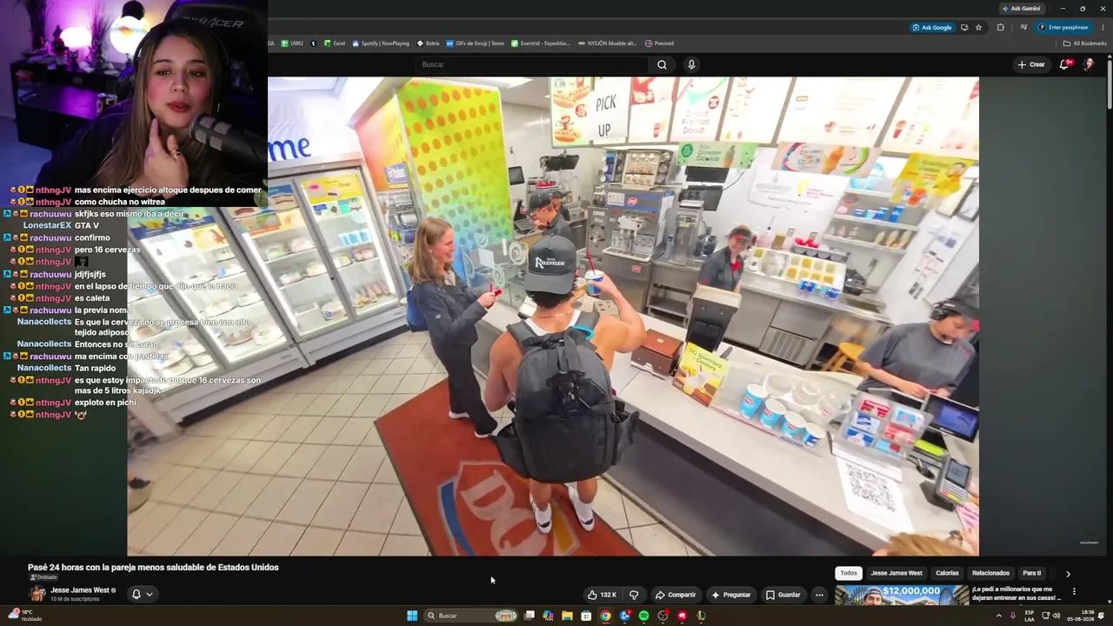Screen dimensions: 1113x626
Task: Open the Eventrid - Expeditio... bookmark
Action: click(541, 43)
